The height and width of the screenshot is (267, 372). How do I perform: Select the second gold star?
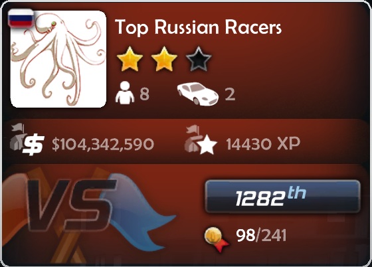(164, 59)
